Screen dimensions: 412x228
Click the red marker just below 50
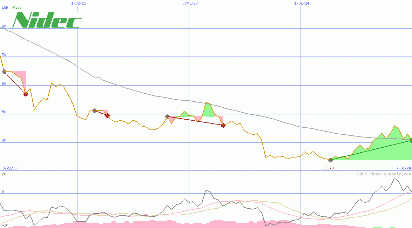(107, 115)
